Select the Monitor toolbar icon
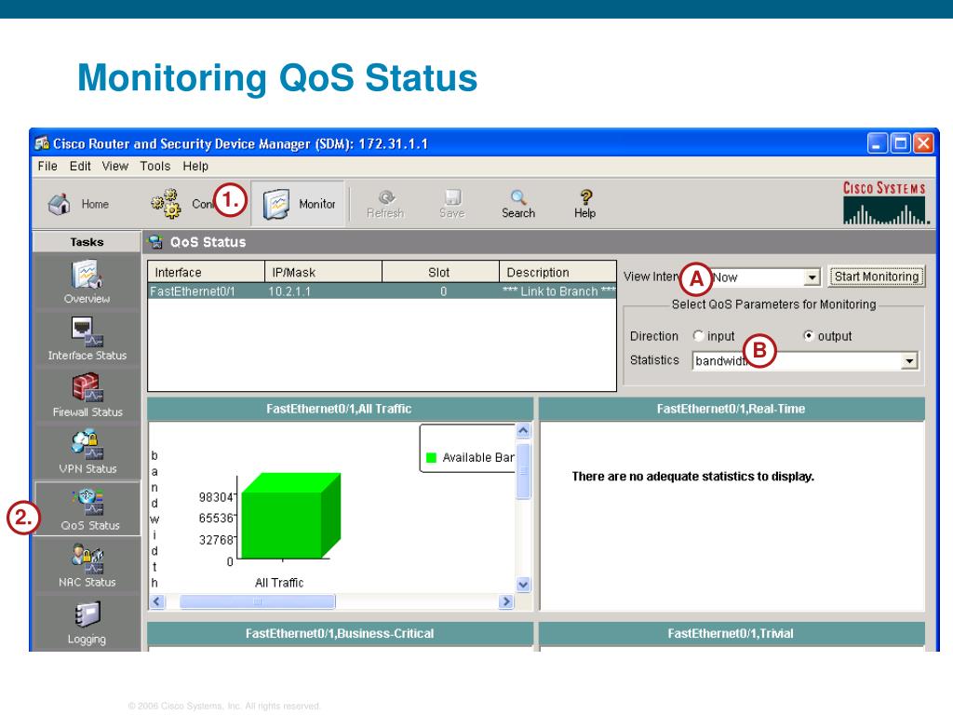This screenshot has width=953, height=715. (x=276, y=204)
